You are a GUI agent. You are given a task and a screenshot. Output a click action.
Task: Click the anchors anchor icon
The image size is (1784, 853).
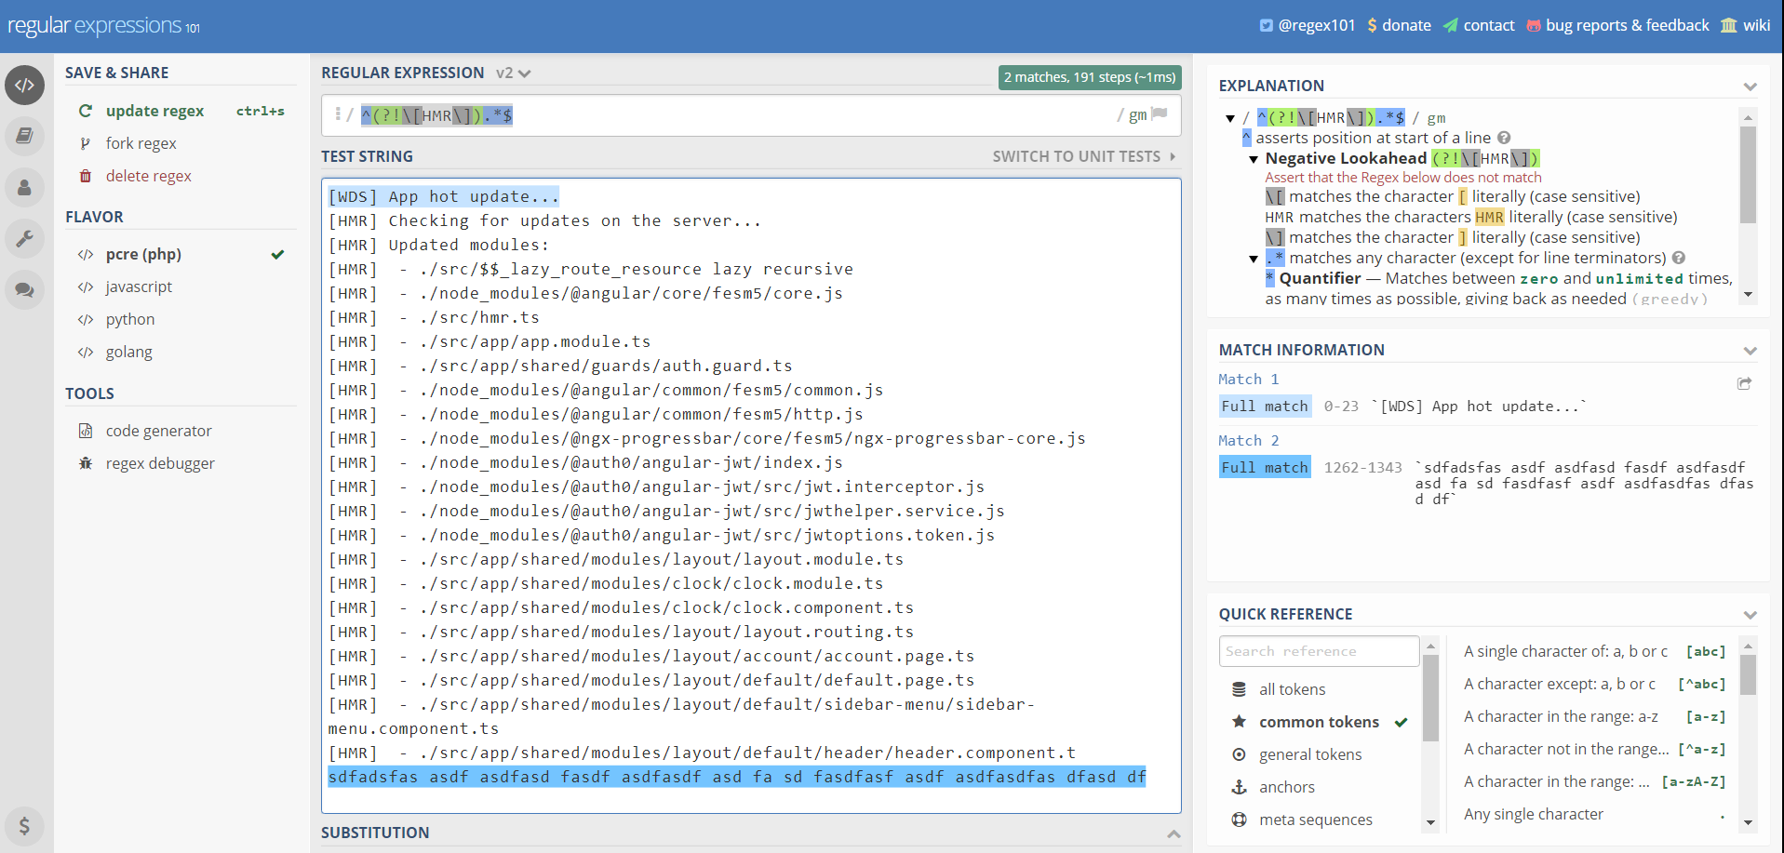(1239, 787)
